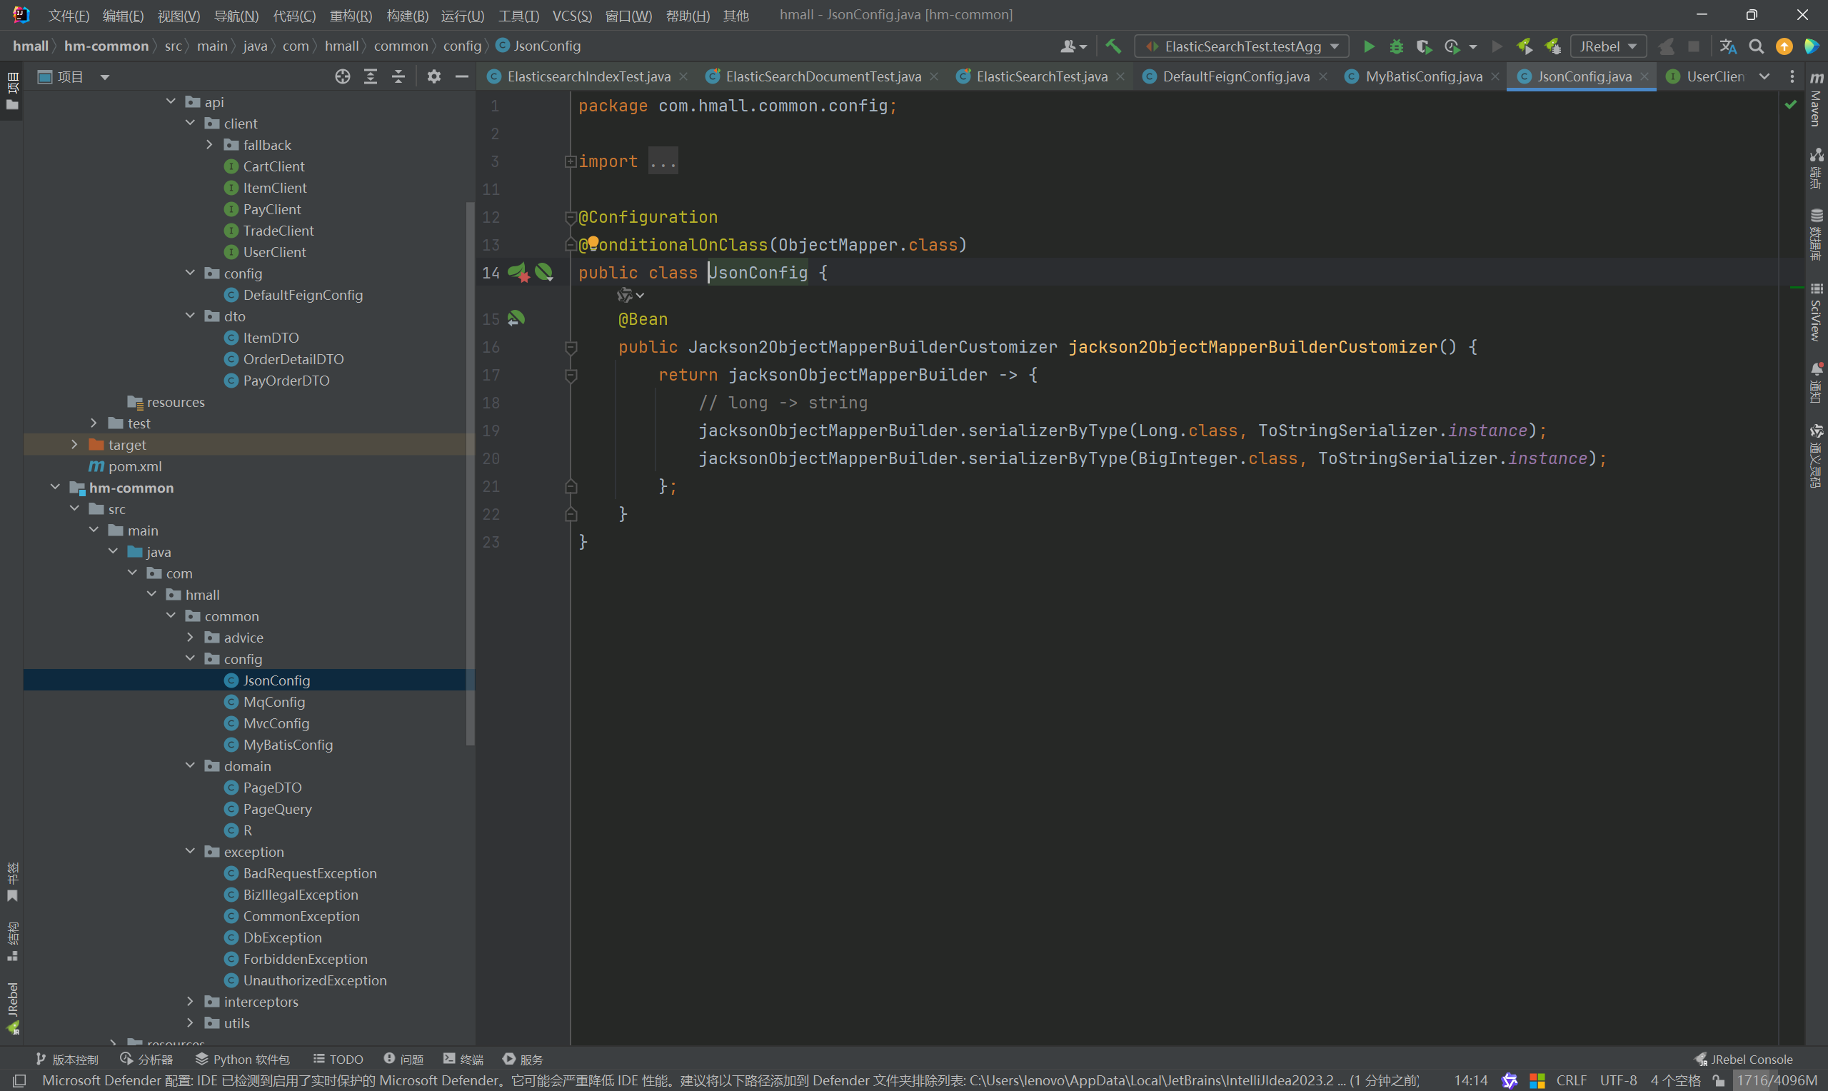Click Spring bean gutter icon on line 15
Viewport: 1828px width, 1091px height.
pyautogui.click(x=516, y=318)
